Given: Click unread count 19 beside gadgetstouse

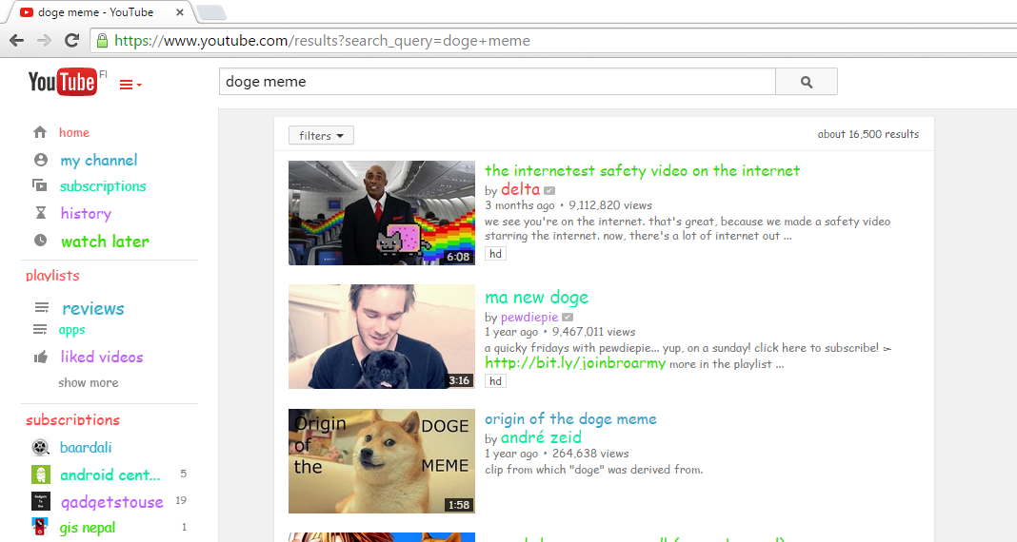Looking at the screenshot, I should (181, 500).
